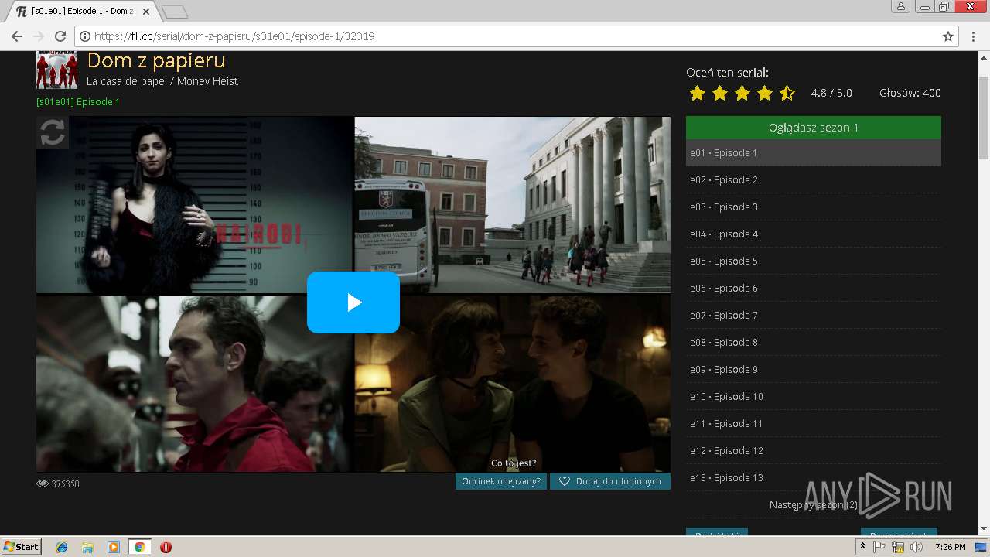Launch Internet Explorer from taskbar
This screenshot has height=557, width=990.
pos(62,547)
